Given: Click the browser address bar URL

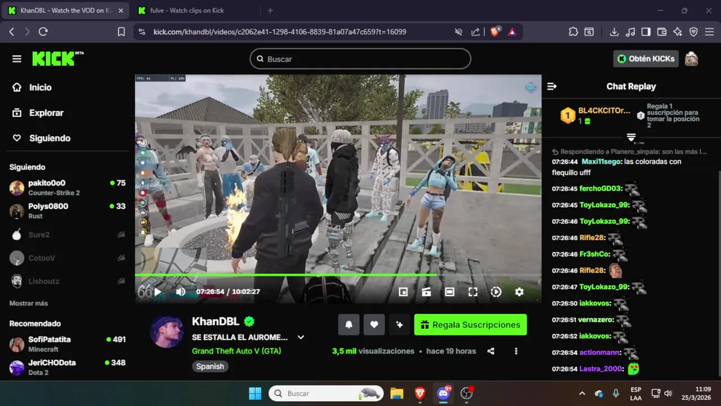Looking at the screenshot, I should pos(280,32).
